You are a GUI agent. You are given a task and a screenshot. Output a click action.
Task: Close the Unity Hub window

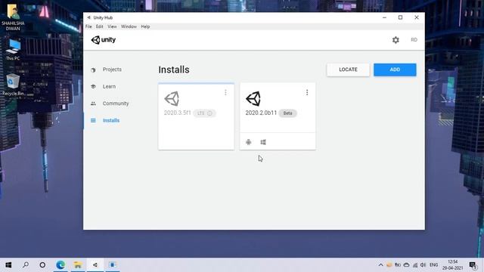click(417, 17)
